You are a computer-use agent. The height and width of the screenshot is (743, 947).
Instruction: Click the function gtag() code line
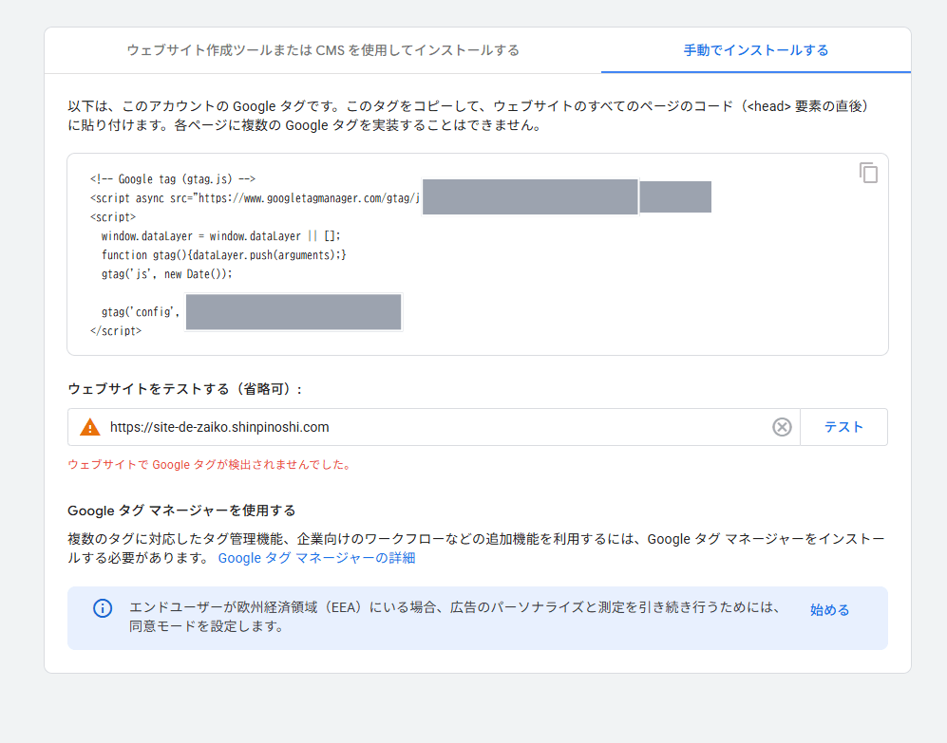pos(223,254)
